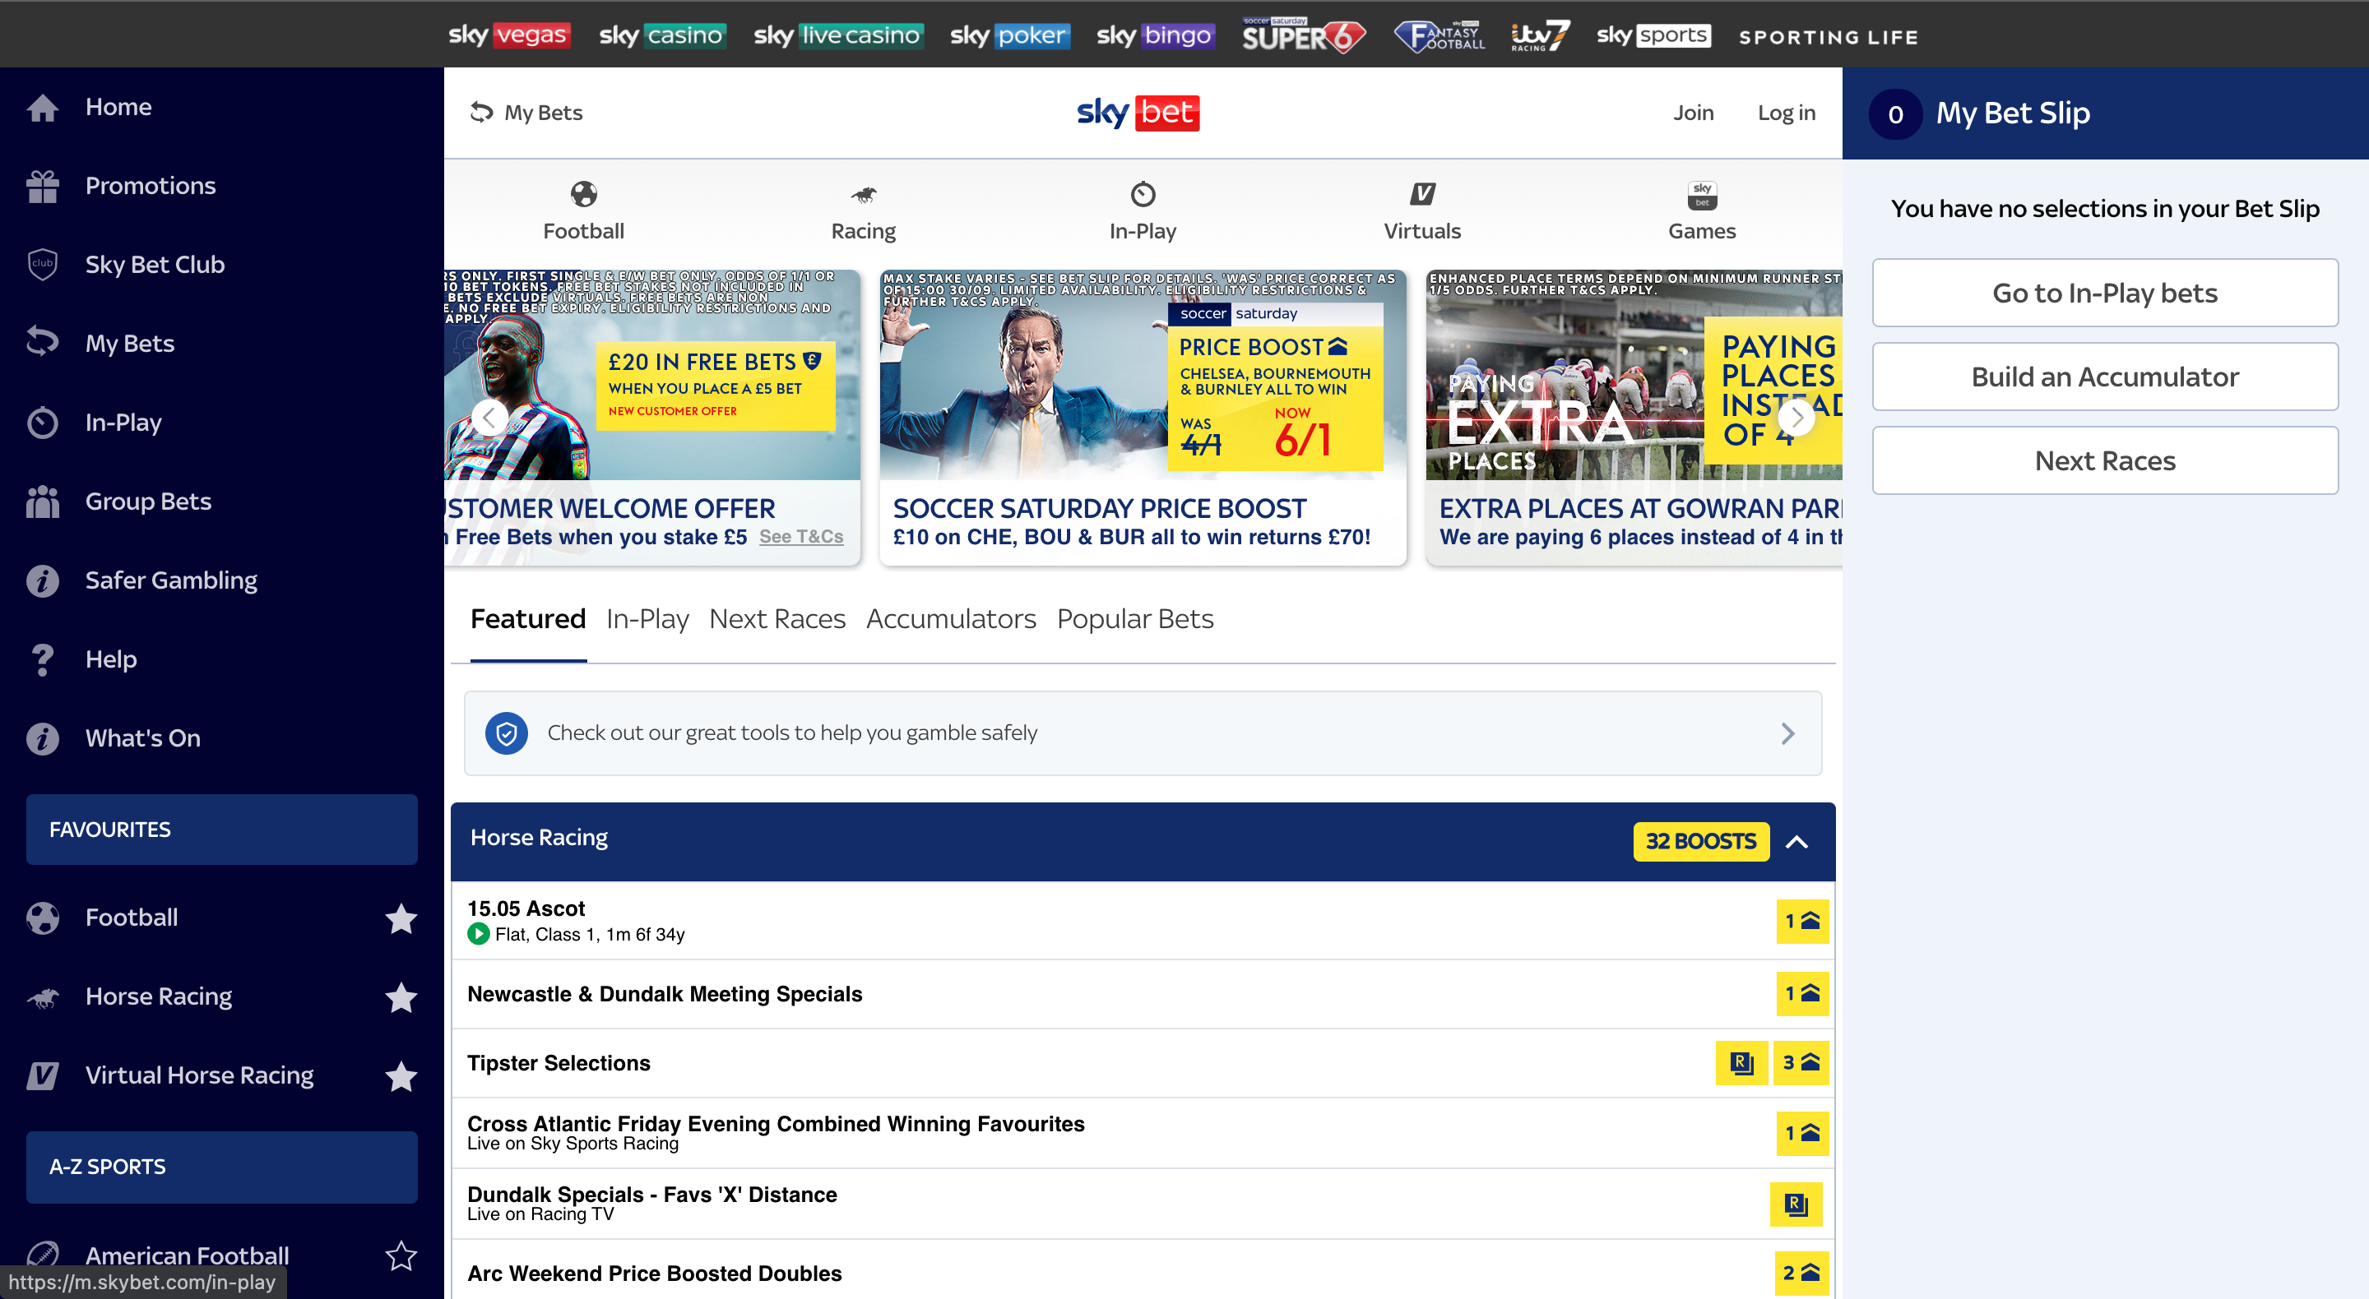Click the Home house icon in sidebar
2369x1299 pixels.
(x=42, y=108)
